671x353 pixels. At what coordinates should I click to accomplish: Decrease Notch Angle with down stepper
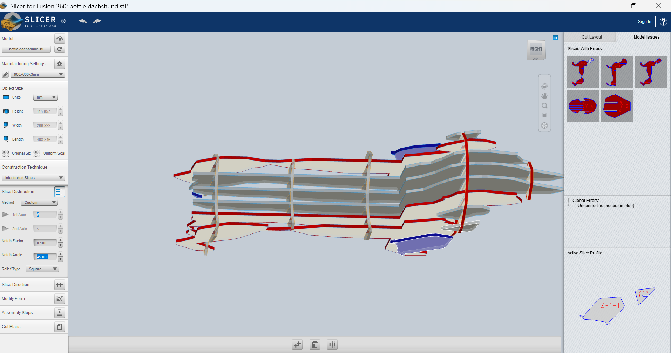click(x=61, y=259)
